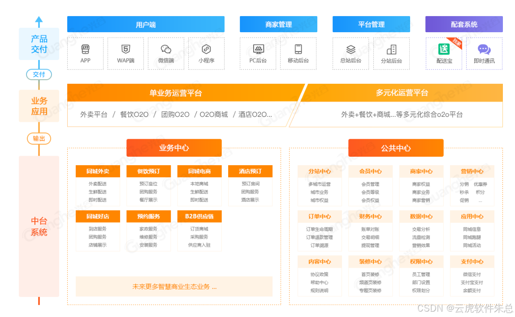This screenshot has width=515, height=317.
Task: Open the 小程序 mini-program icon
Action: click(206, 49)
